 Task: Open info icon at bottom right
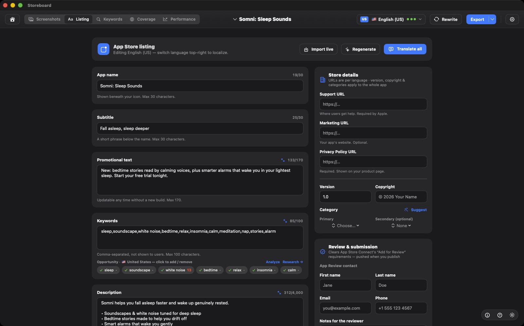click(x=487, y=315)
